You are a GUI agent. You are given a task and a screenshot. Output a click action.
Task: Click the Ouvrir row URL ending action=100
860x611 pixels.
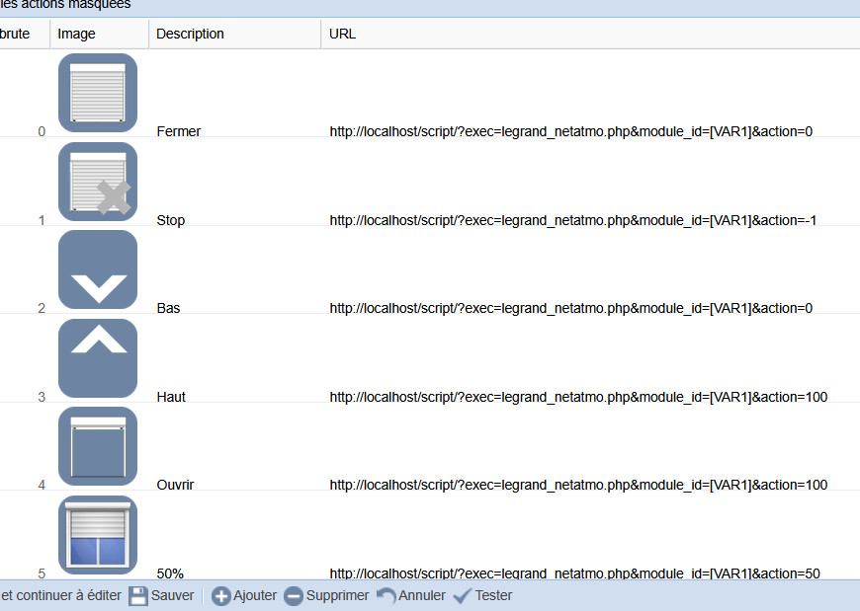578,485
